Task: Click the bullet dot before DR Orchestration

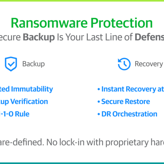Action: point(99,114)
